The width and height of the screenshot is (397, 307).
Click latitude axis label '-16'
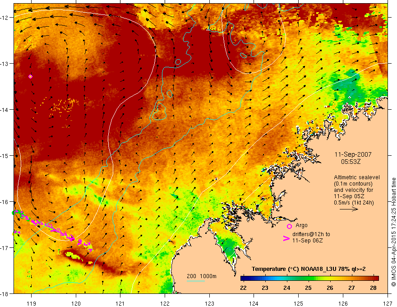click(x=5, y=202)
